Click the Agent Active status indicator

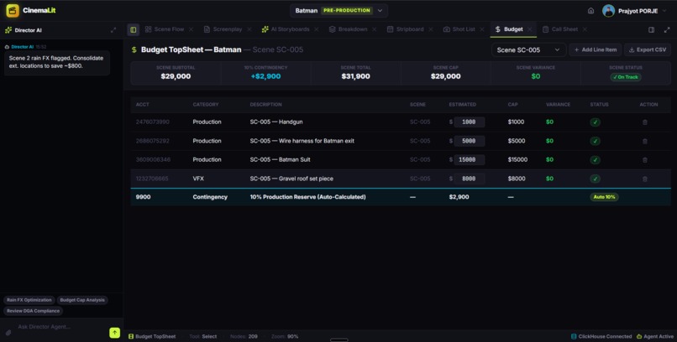pyautogui.click(x=654, y=336)
